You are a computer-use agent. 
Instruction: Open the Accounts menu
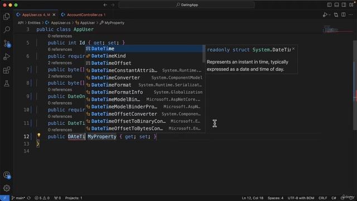(x=7, y=175)
